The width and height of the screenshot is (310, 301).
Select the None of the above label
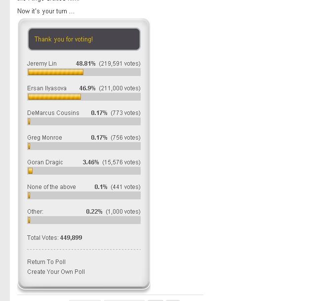(x=51, y=187)
